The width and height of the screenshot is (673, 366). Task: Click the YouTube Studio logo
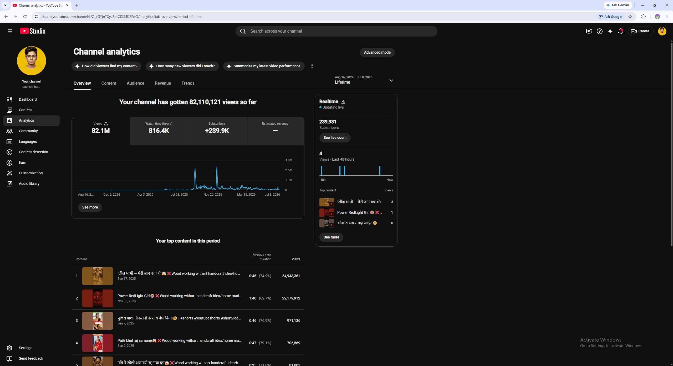pos(33,31)
